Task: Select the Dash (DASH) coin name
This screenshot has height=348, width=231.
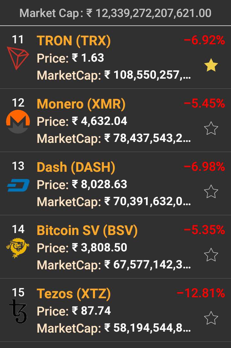Action: coord(76,167)
